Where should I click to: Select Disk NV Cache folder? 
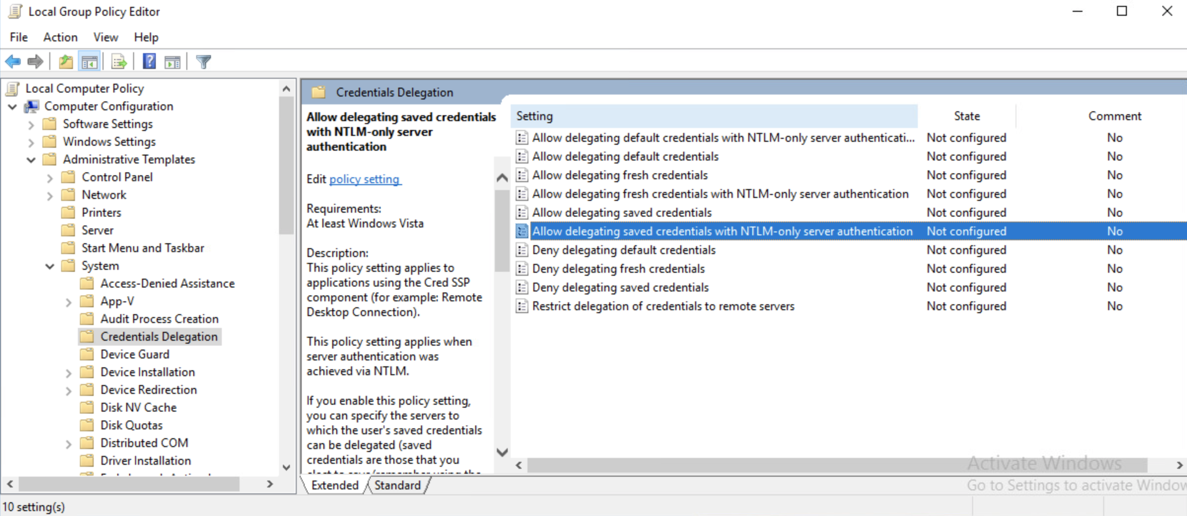pyautogui.click(x=139, y=408)
